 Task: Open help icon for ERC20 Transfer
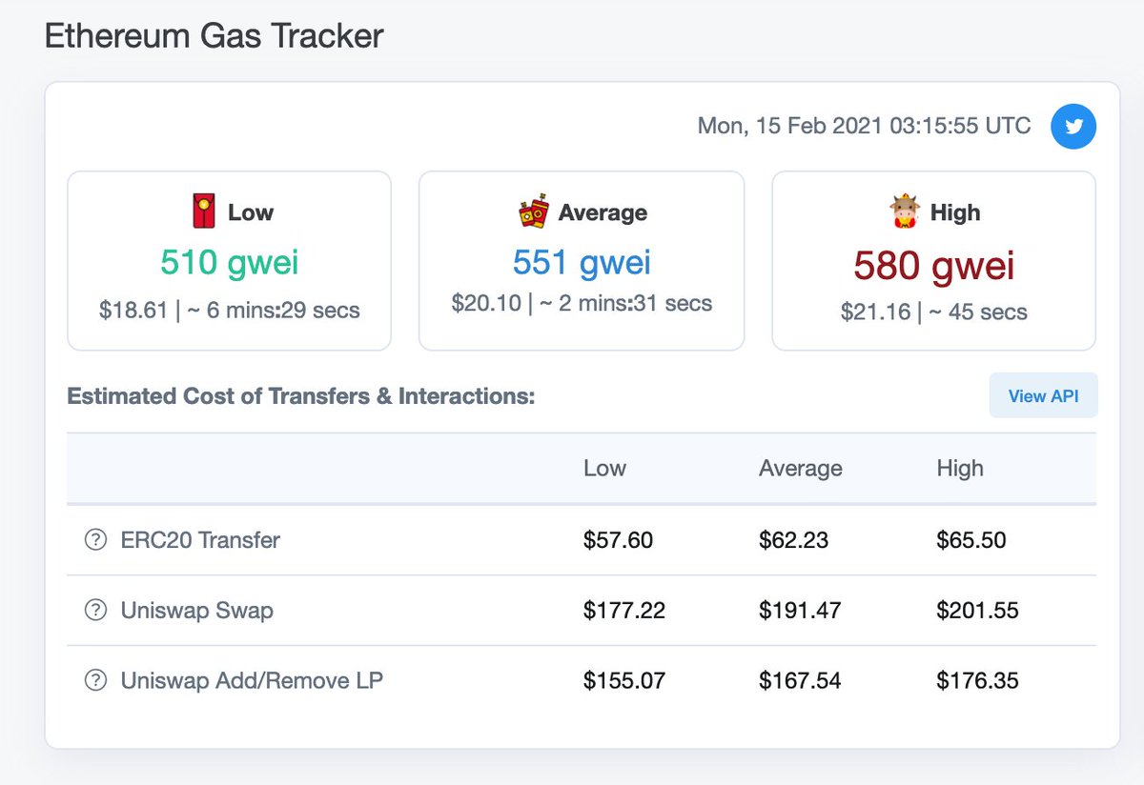click(95, 540)
